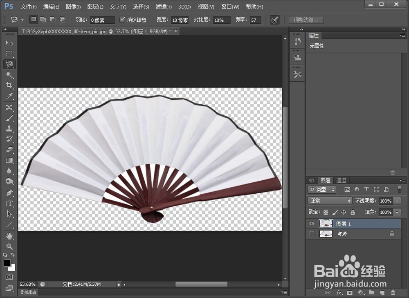Click the 图层 1 layer thumbnail

326,224
